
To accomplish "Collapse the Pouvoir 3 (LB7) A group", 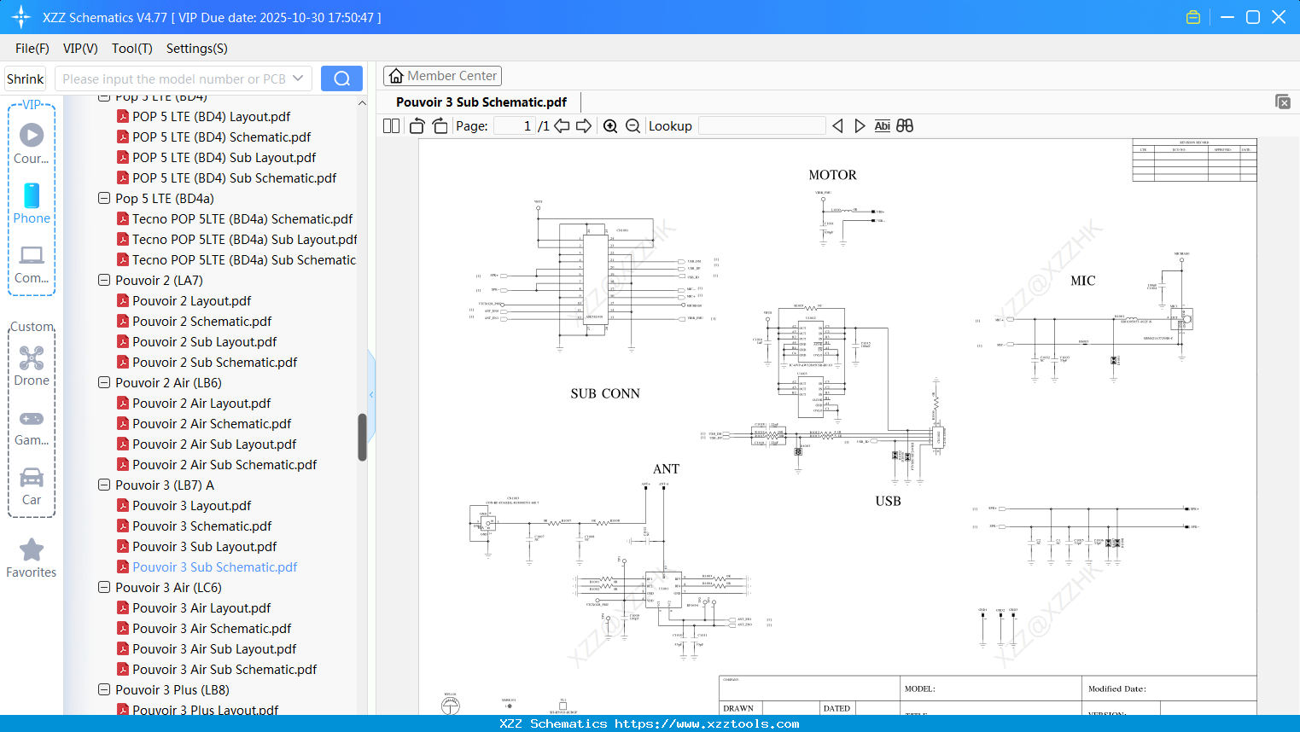I will pos(103,485).
